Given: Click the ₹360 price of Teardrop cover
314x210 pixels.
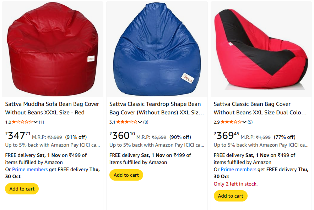Looking at the screenshot, I should coord(122,136).
